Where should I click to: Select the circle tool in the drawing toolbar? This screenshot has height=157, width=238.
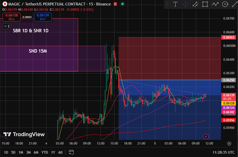click(x=225, y=4)
